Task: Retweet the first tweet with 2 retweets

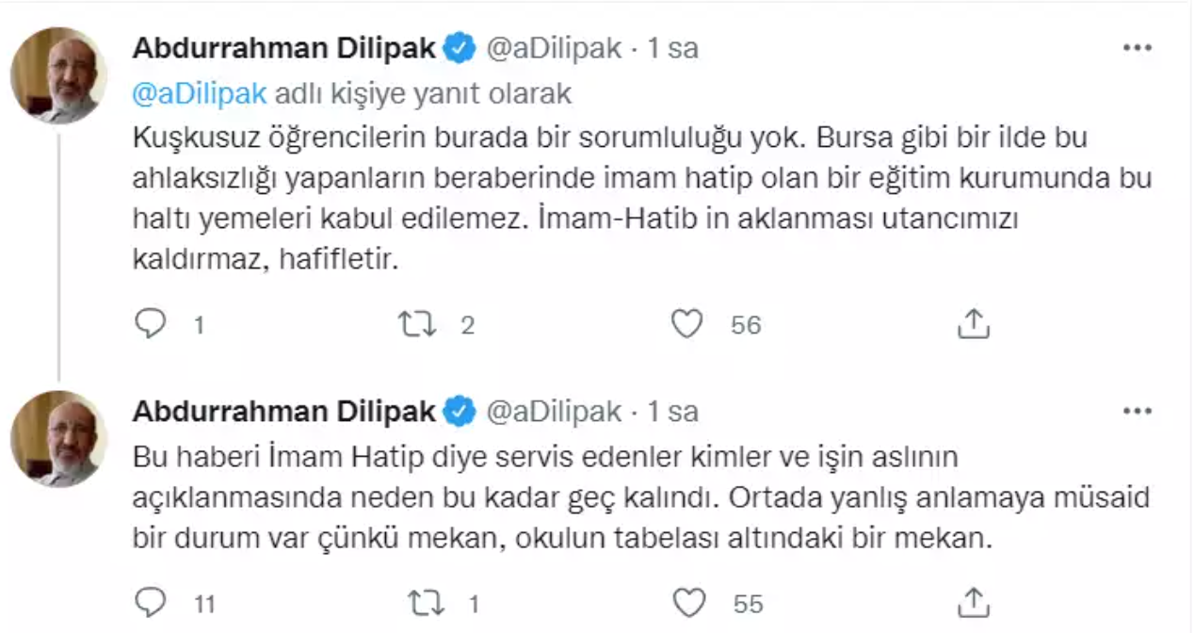Action: pos(416,325)
